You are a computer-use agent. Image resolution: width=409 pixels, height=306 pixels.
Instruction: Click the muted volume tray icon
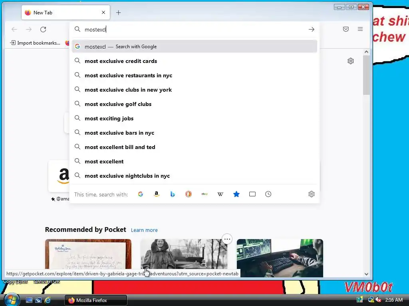378,300
